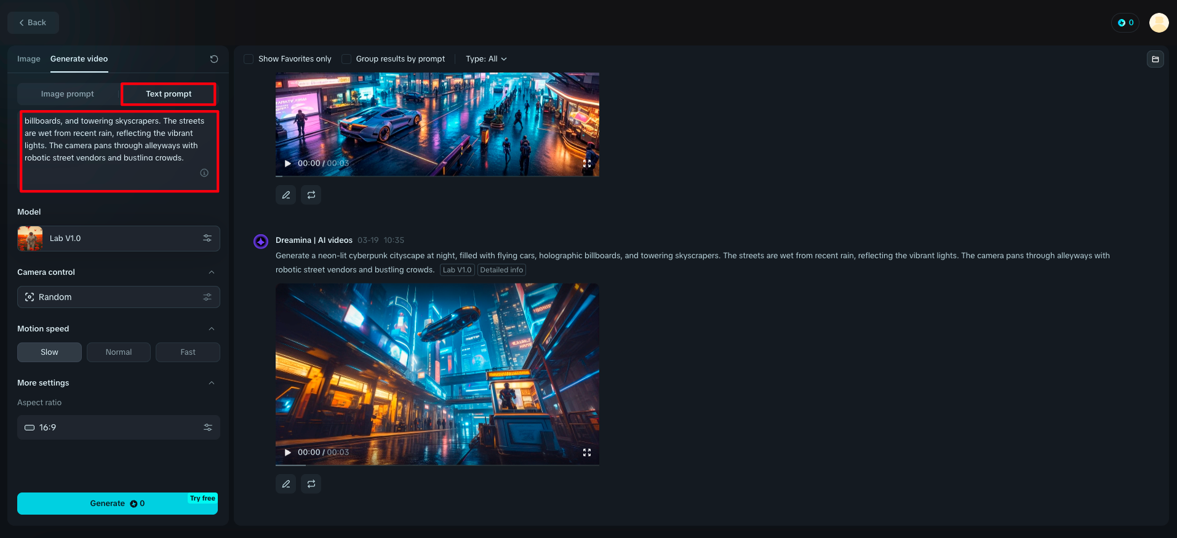This screenshot has width=1177, height=538.
Task: Open the Lab V1.0 model selector
Action: tap(119, 239)
